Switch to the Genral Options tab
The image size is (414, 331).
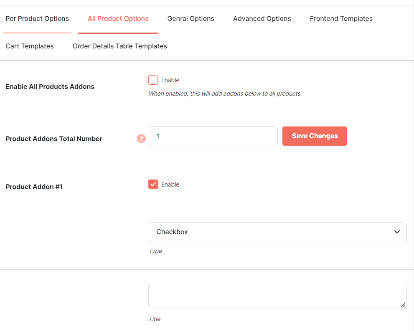click(190, 19)
